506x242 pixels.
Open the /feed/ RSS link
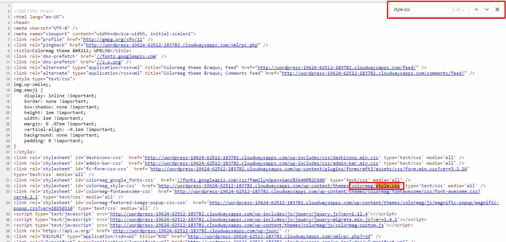[x=337, y=68]
